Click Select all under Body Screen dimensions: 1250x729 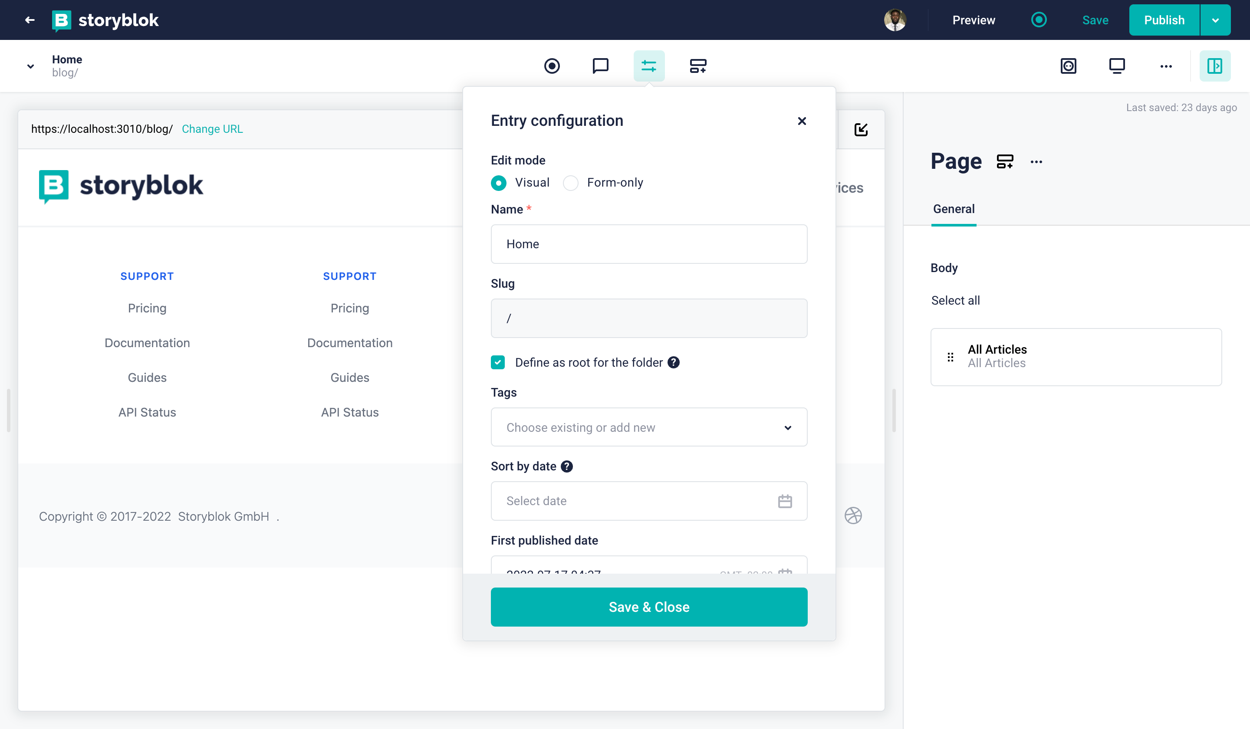955,301
